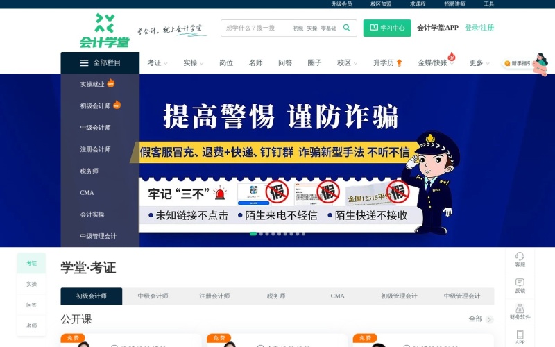Expand the 实操 navigation dropdown

(x=194, y=63)
